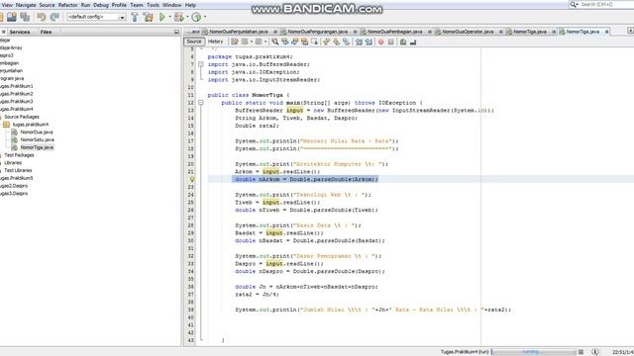Stop running task button beside progress bar

581,352
